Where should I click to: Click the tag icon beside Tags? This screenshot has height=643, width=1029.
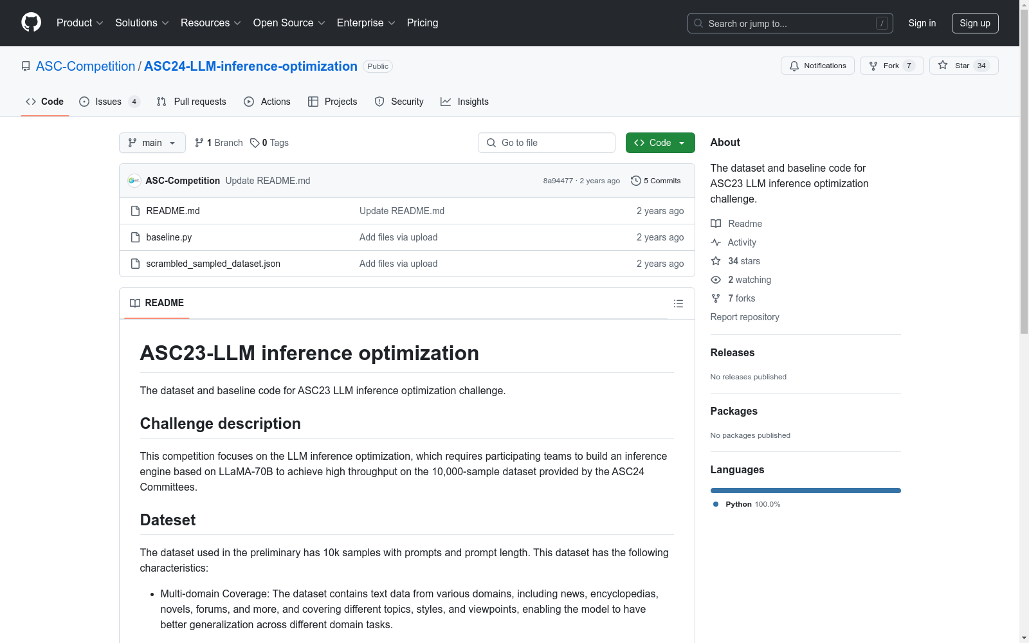[255, 143]
